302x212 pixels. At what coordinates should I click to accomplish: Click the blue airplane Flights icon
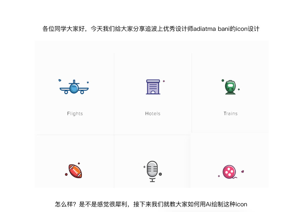pyautogui.click(x=74, y=87)
